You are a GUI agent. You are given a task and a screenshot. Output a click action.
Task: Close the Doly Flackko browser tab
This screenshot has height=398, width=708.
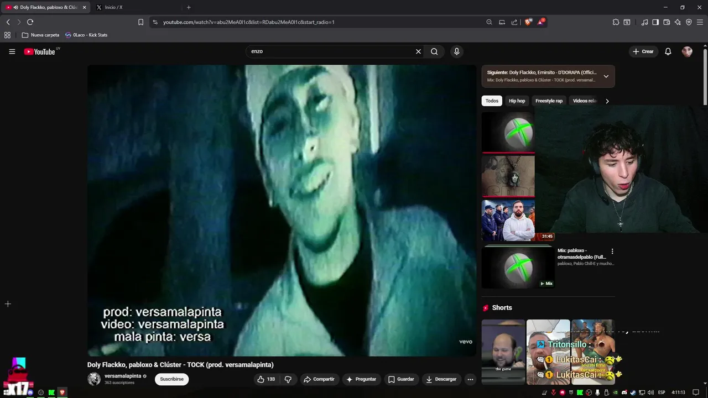point(84,7)
